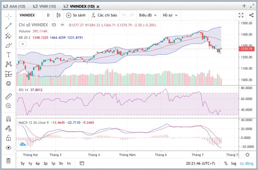Image resolution: width=258 pixels, height=170 pixels.
Task: Click the fullscreen chart icon
Action: [241, 15]
